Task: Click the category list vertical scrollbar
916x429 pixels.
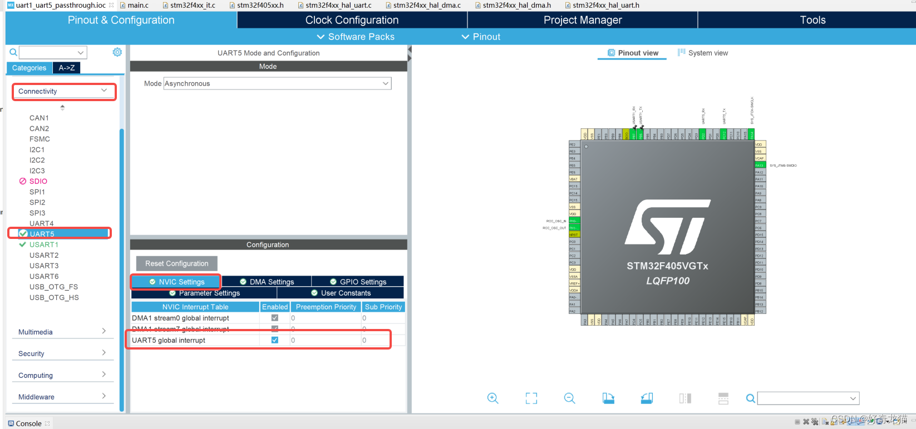Action: [121, 270]
